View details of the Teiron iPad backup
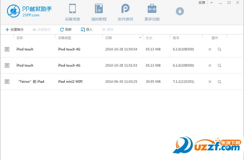The width and height of the screenshot is (244, 160). [x=220, y=82]
